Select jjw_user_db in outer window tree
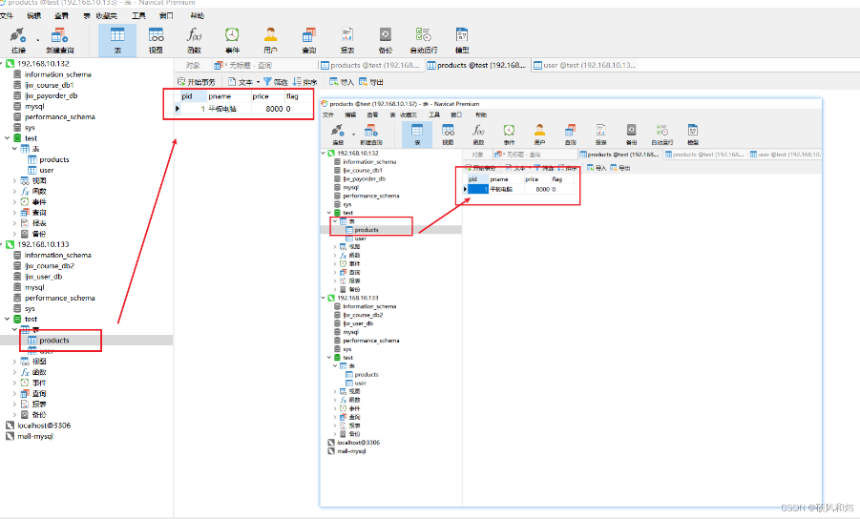Viewport: 860px width, 519px height. click(43, 277)
